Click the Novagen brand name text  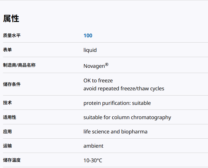[94, 66]
